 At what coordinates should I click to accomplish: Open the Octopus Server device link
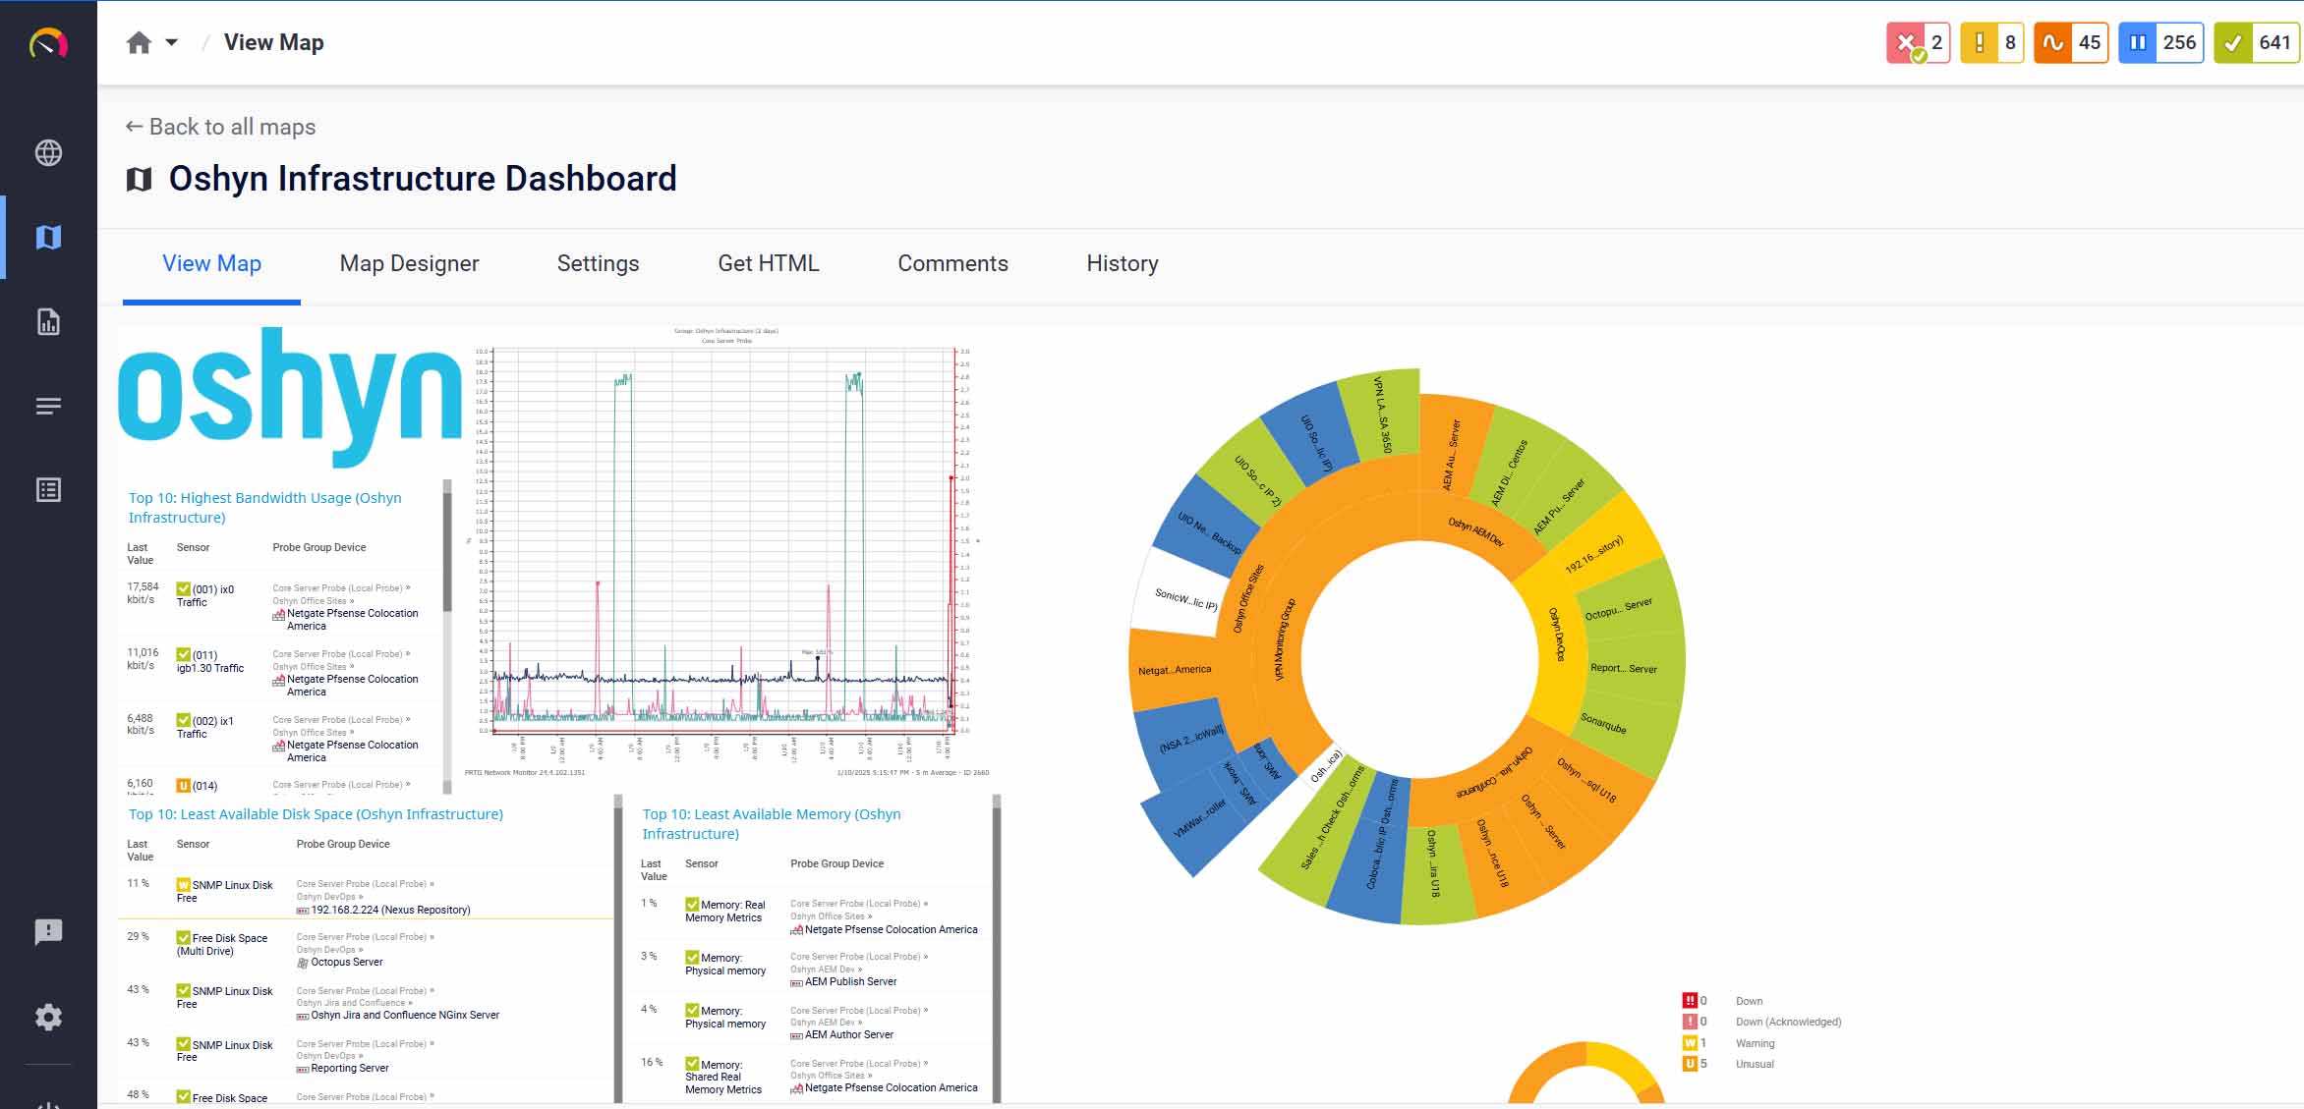pos(347,963)
